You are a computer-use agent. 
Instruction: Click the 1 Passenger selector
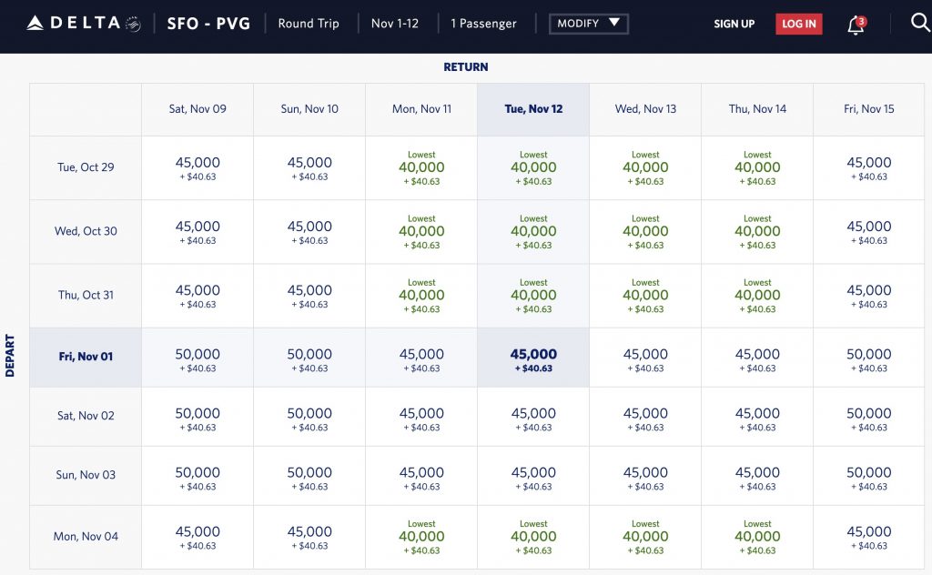(483, 24)
